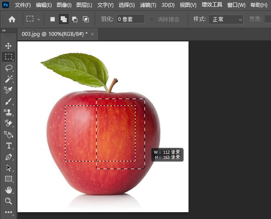Toggle the 消除锯齿 anti-alias checkbox
Viewport: 271px width, 219px height.
(151, 19)
